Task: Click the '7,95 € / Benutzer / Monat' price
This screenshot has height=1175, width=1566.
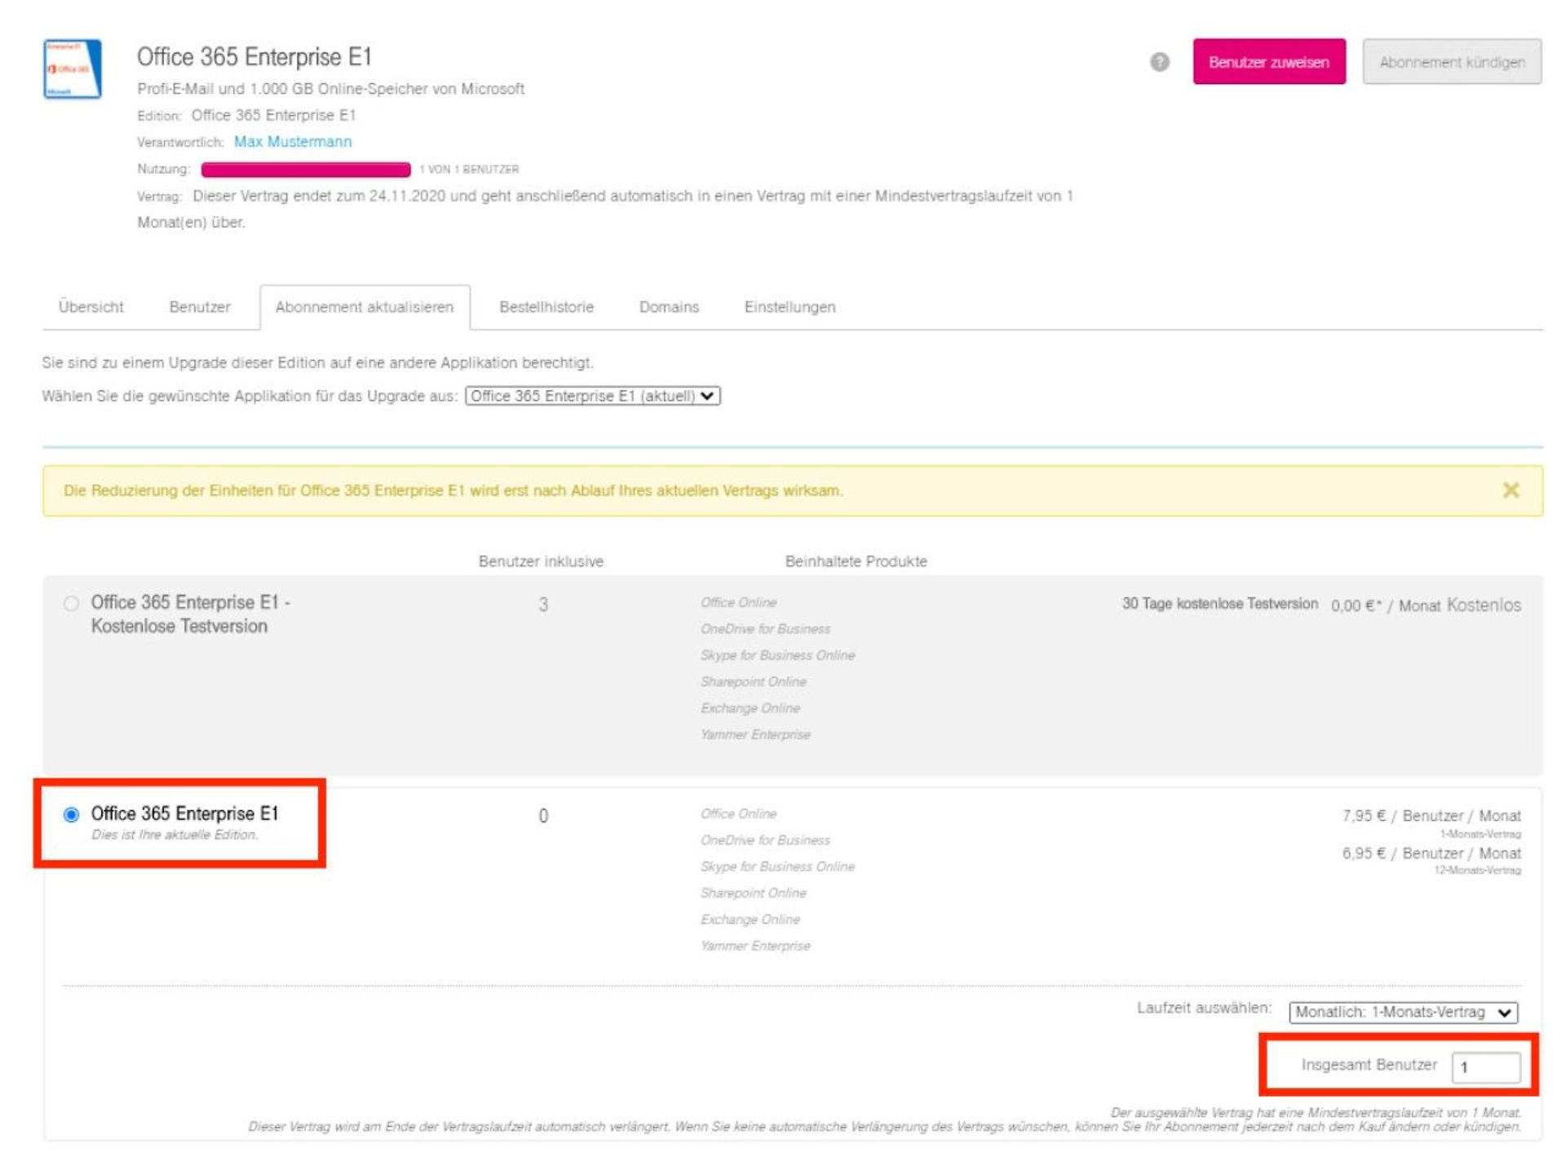Action: 1431,816
